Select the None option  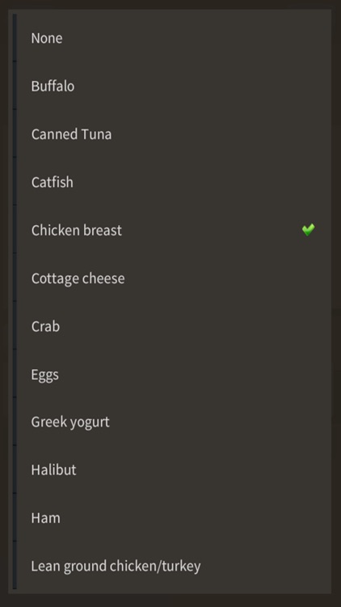tap(170, 38)
